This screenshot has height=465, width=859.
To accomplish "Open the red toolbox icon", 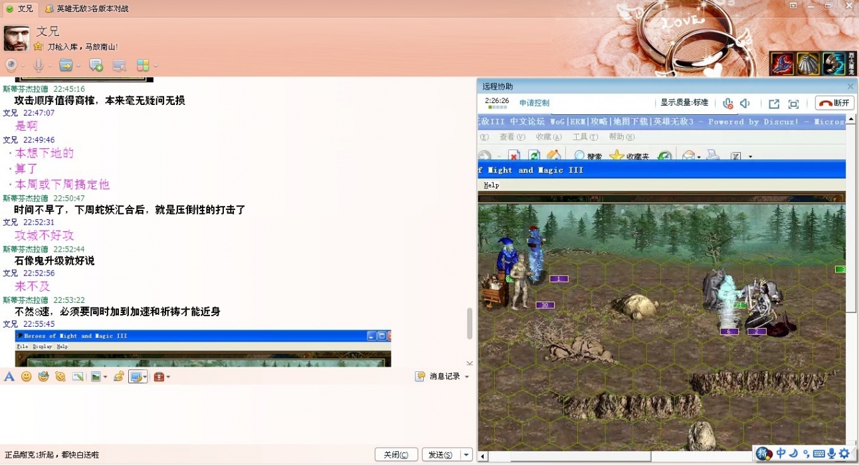I will pos(159,377).
